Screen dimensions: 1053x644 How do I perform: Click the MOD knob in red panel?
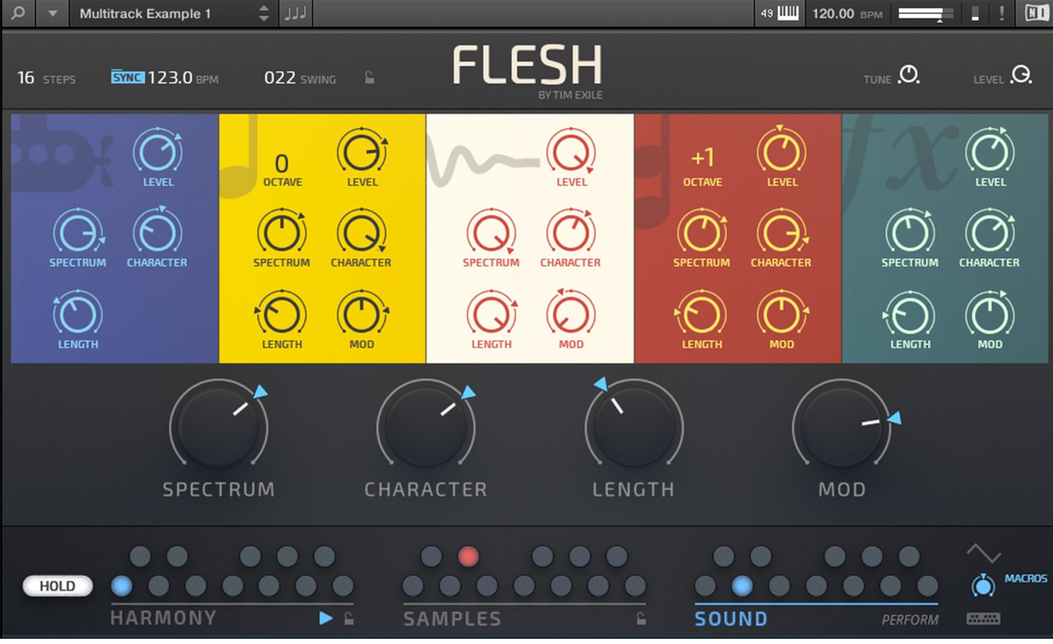(x=782, y=314)
